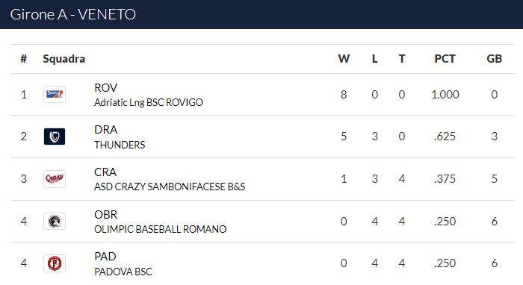Viewport: 523px width, 285px height.
Task: Click Rovigo's 1.000 PCT value
Action: 445,95
